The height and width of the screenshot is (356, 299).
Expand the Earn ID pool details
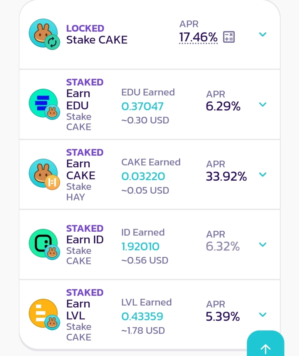click(x=263, y=244)
